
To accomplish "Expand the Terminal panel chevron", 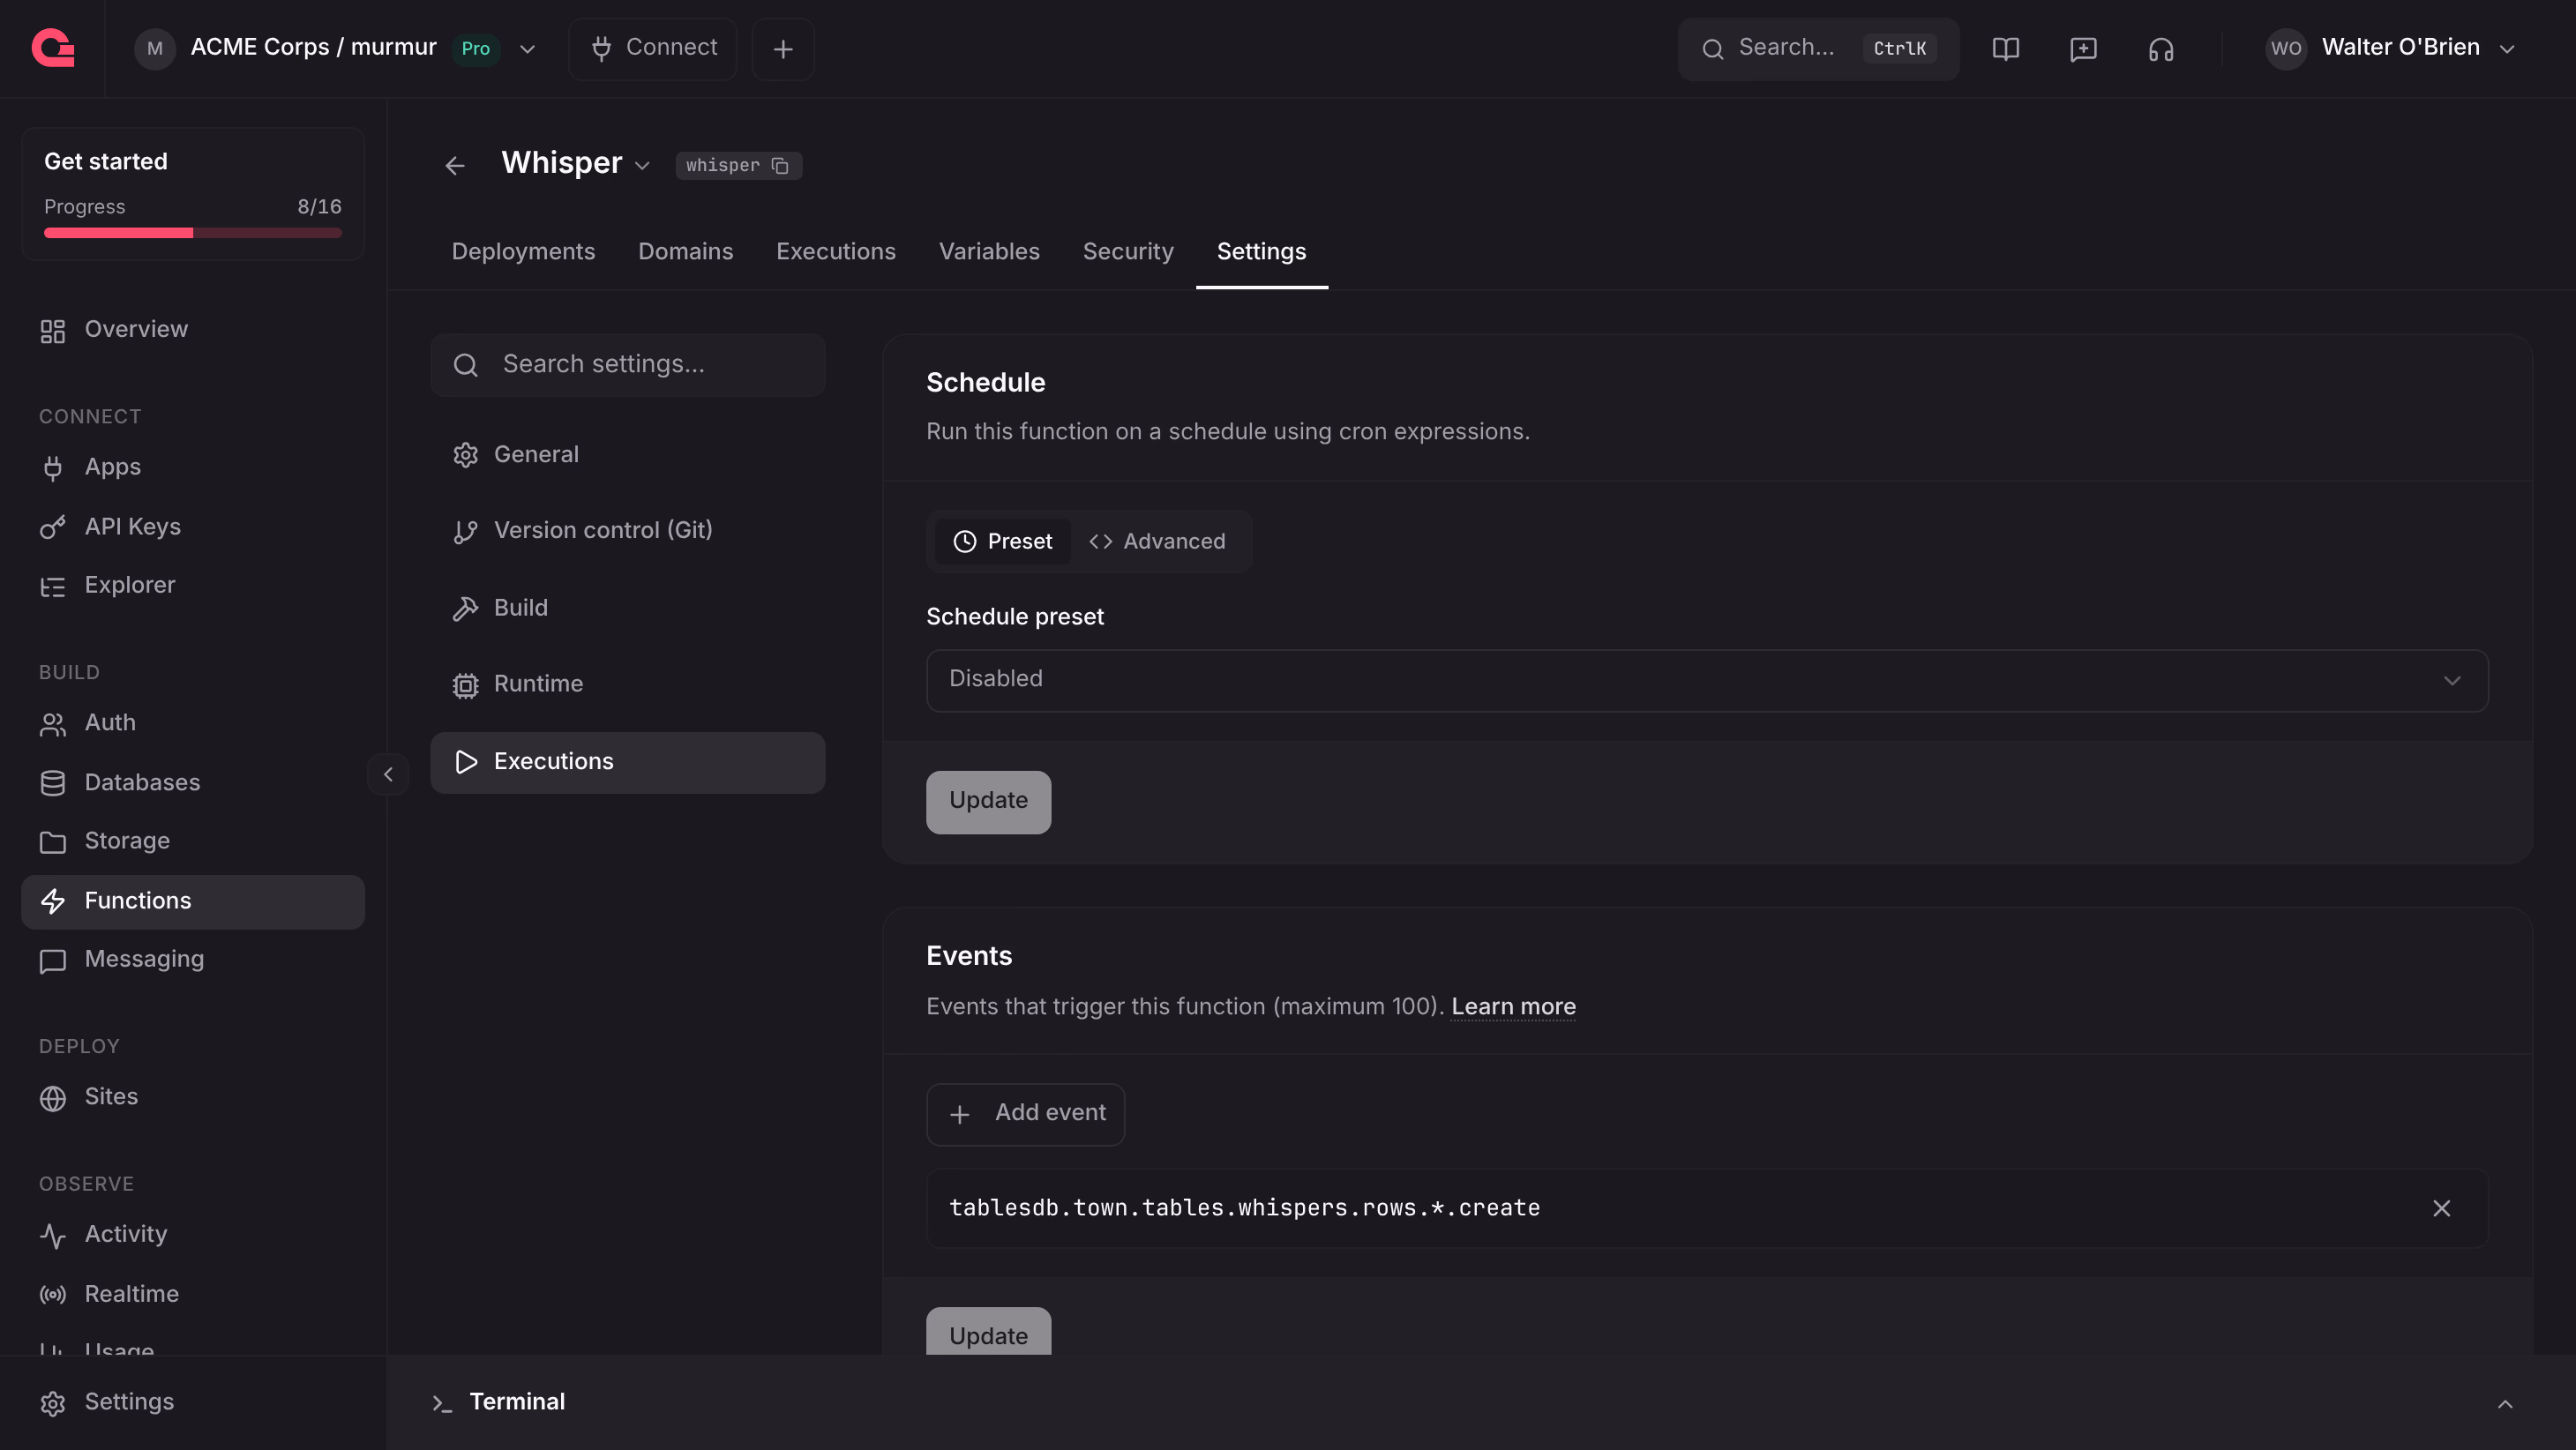I will tap(2505, 1404).
